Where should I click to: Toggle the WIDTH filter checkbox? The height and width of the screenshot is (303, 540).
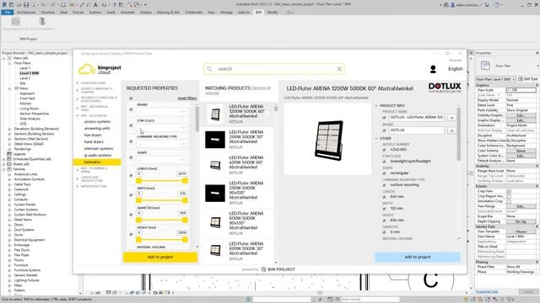tap(131, 194)
